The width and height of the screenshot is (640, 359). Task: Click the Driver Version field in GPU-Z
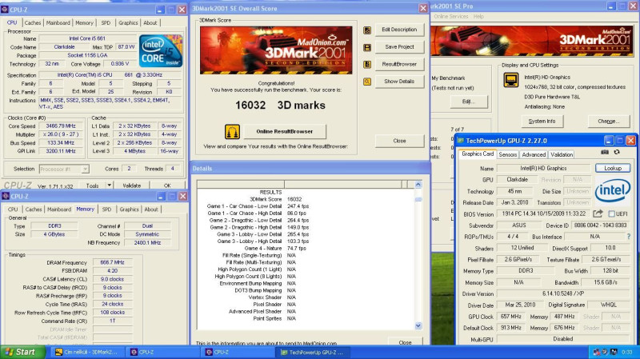coord(563,293)
